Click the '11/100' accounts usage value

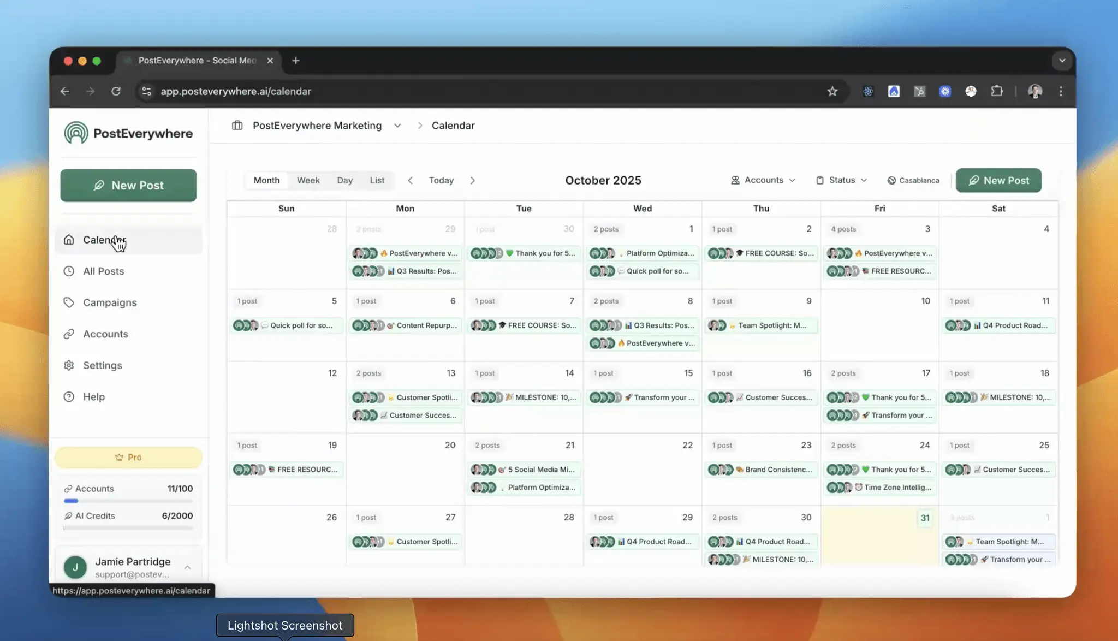pos(180,489)
